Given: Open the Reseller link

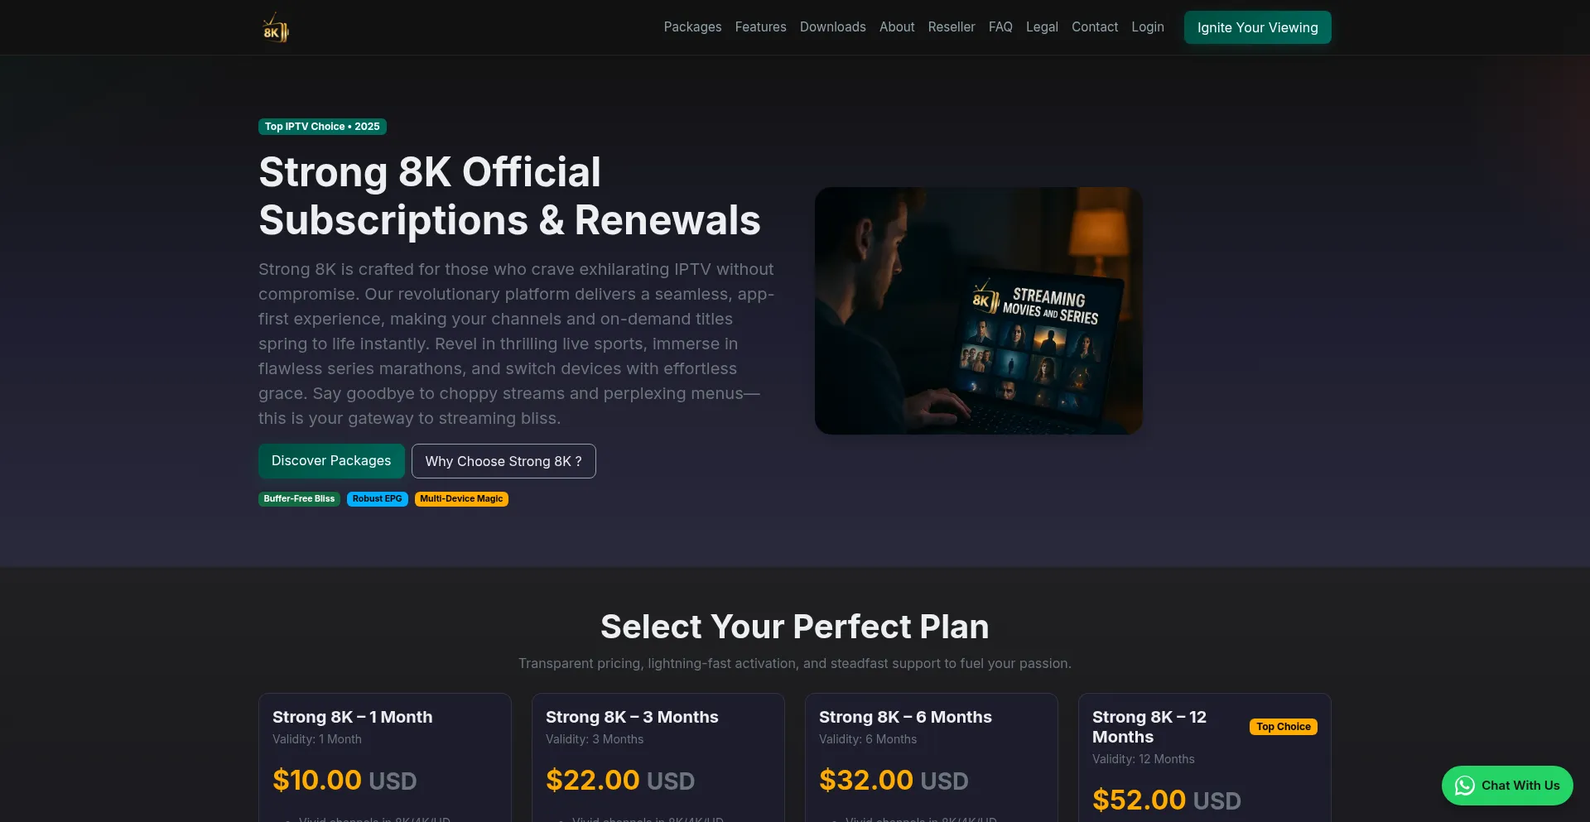Looking at the screenshot, I should pos(952,27).
